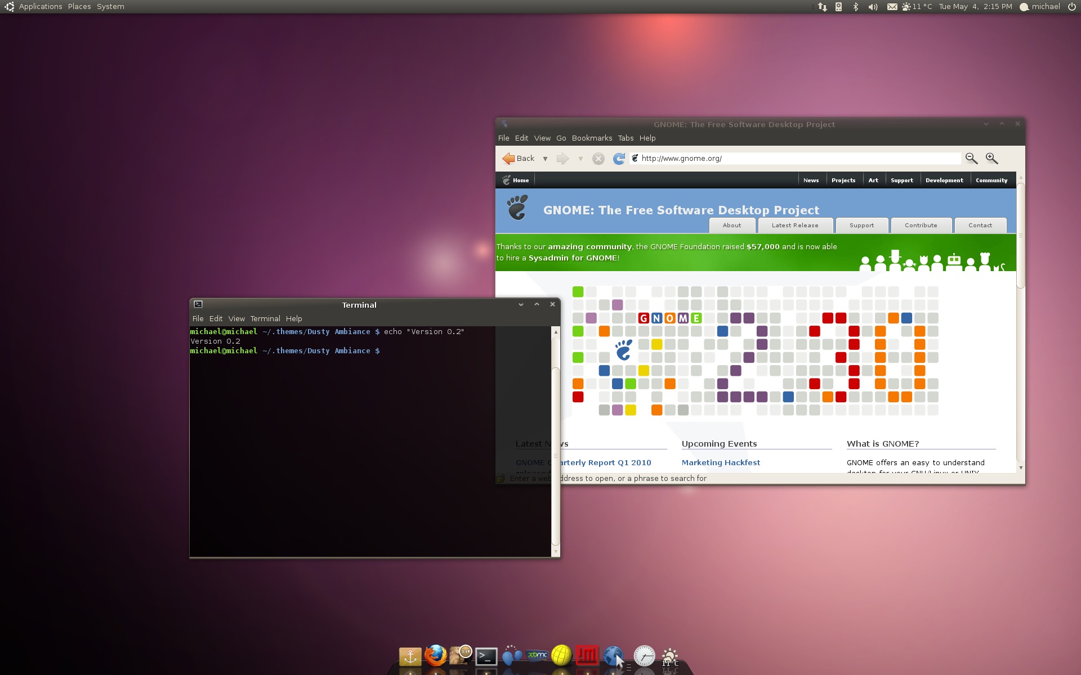This screenshot has width=1081, height=675.
Task: Click the terminal scrollbar down arrow
Action: [556, 552]
